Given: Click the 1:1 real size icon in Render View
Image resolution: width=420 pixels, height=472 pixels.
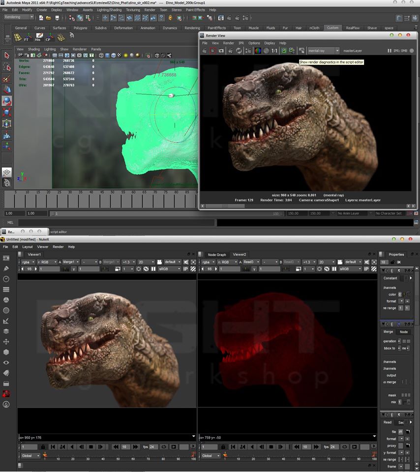Looking at the screenshot, I should tap(274, 51).
